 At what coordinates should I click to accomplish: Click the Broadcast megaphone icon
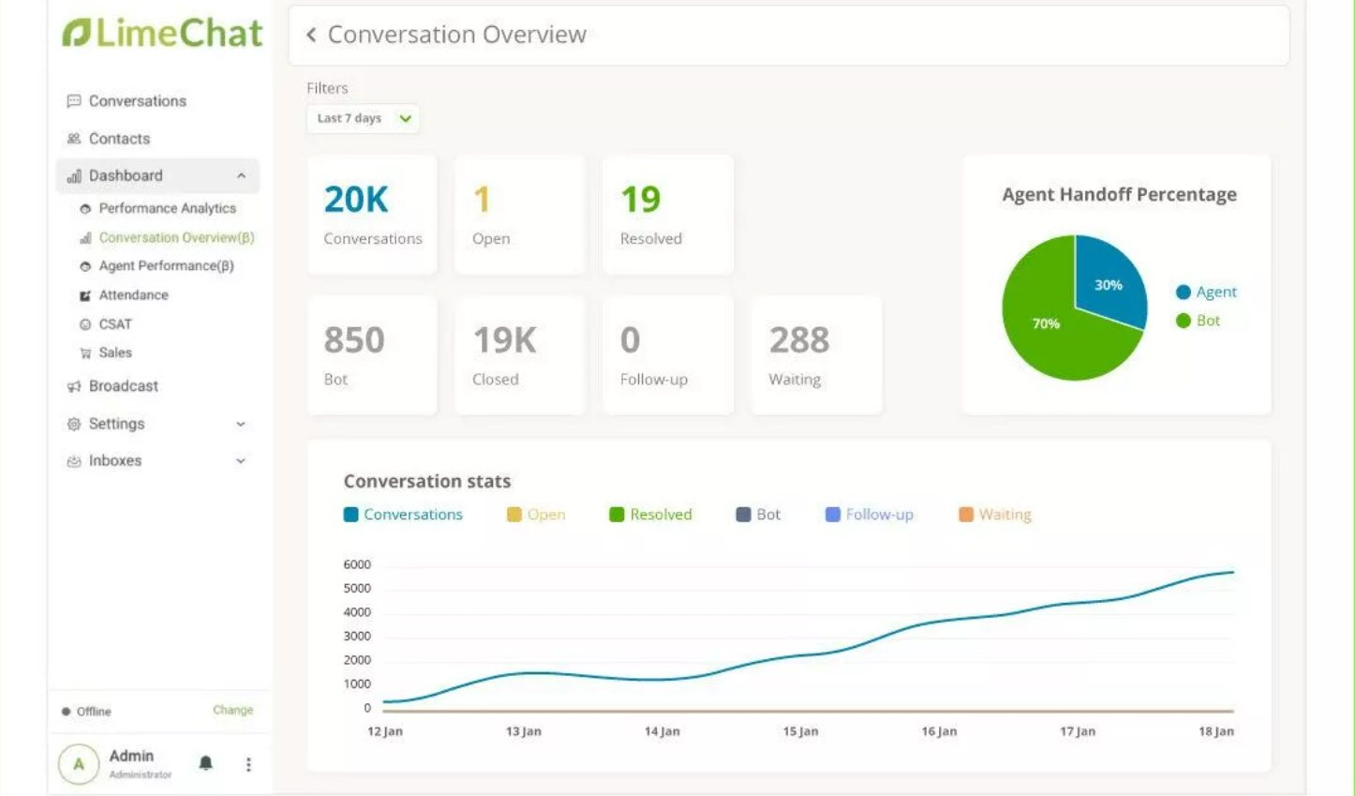pyautogui.click(x=74, y=386)
